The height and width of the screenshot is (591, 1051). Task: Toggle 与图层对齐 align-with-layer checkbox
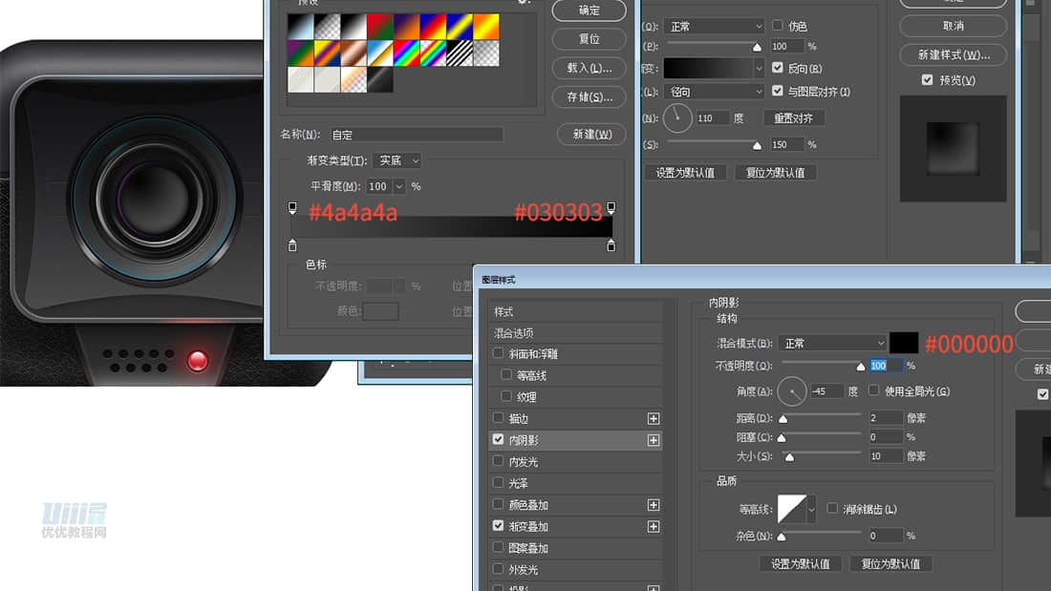click(778, 91)
